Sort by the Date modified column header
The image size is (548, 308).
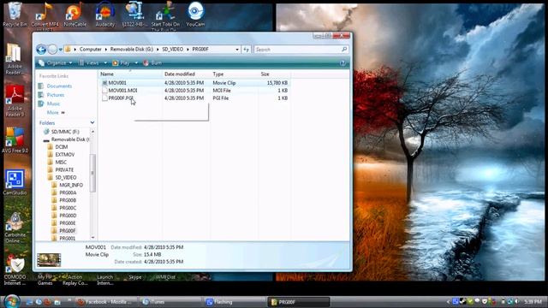tap(187, 74)
